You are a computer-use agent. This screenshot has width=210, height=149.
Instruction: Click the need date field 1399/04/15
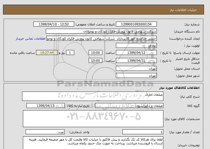click(x=46, y=106)
